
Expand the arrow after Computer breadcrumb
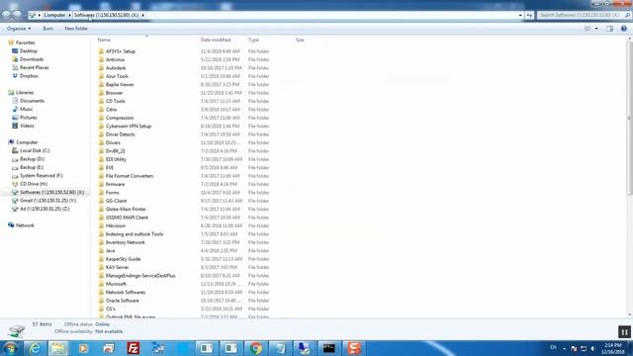[69, 15]
